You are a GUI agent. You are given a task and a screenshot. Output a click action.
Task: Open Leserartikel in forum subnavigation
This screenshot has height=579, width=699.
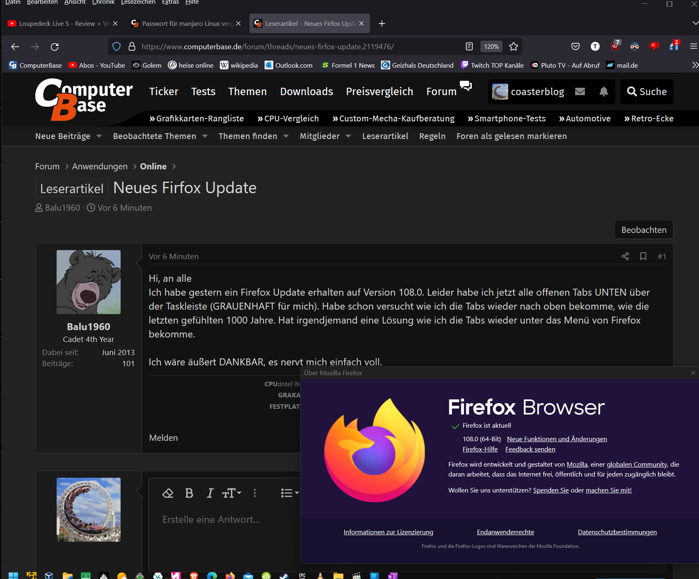pyautogui.click(x=385, y=136)
